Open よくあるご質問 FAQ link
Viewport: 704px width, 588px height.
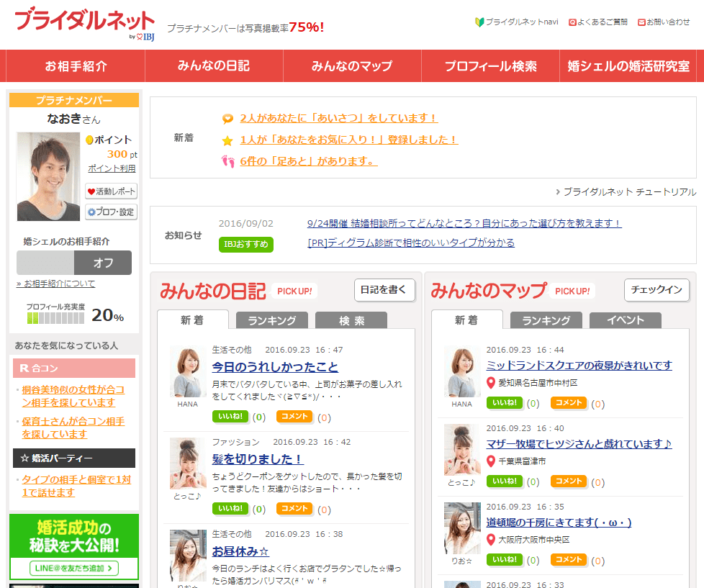pos(598,22)
